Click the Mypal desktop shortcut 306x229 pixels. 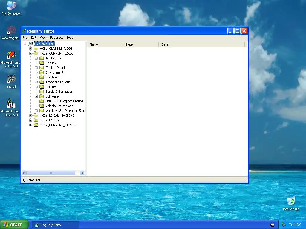[x=11, y=81]
